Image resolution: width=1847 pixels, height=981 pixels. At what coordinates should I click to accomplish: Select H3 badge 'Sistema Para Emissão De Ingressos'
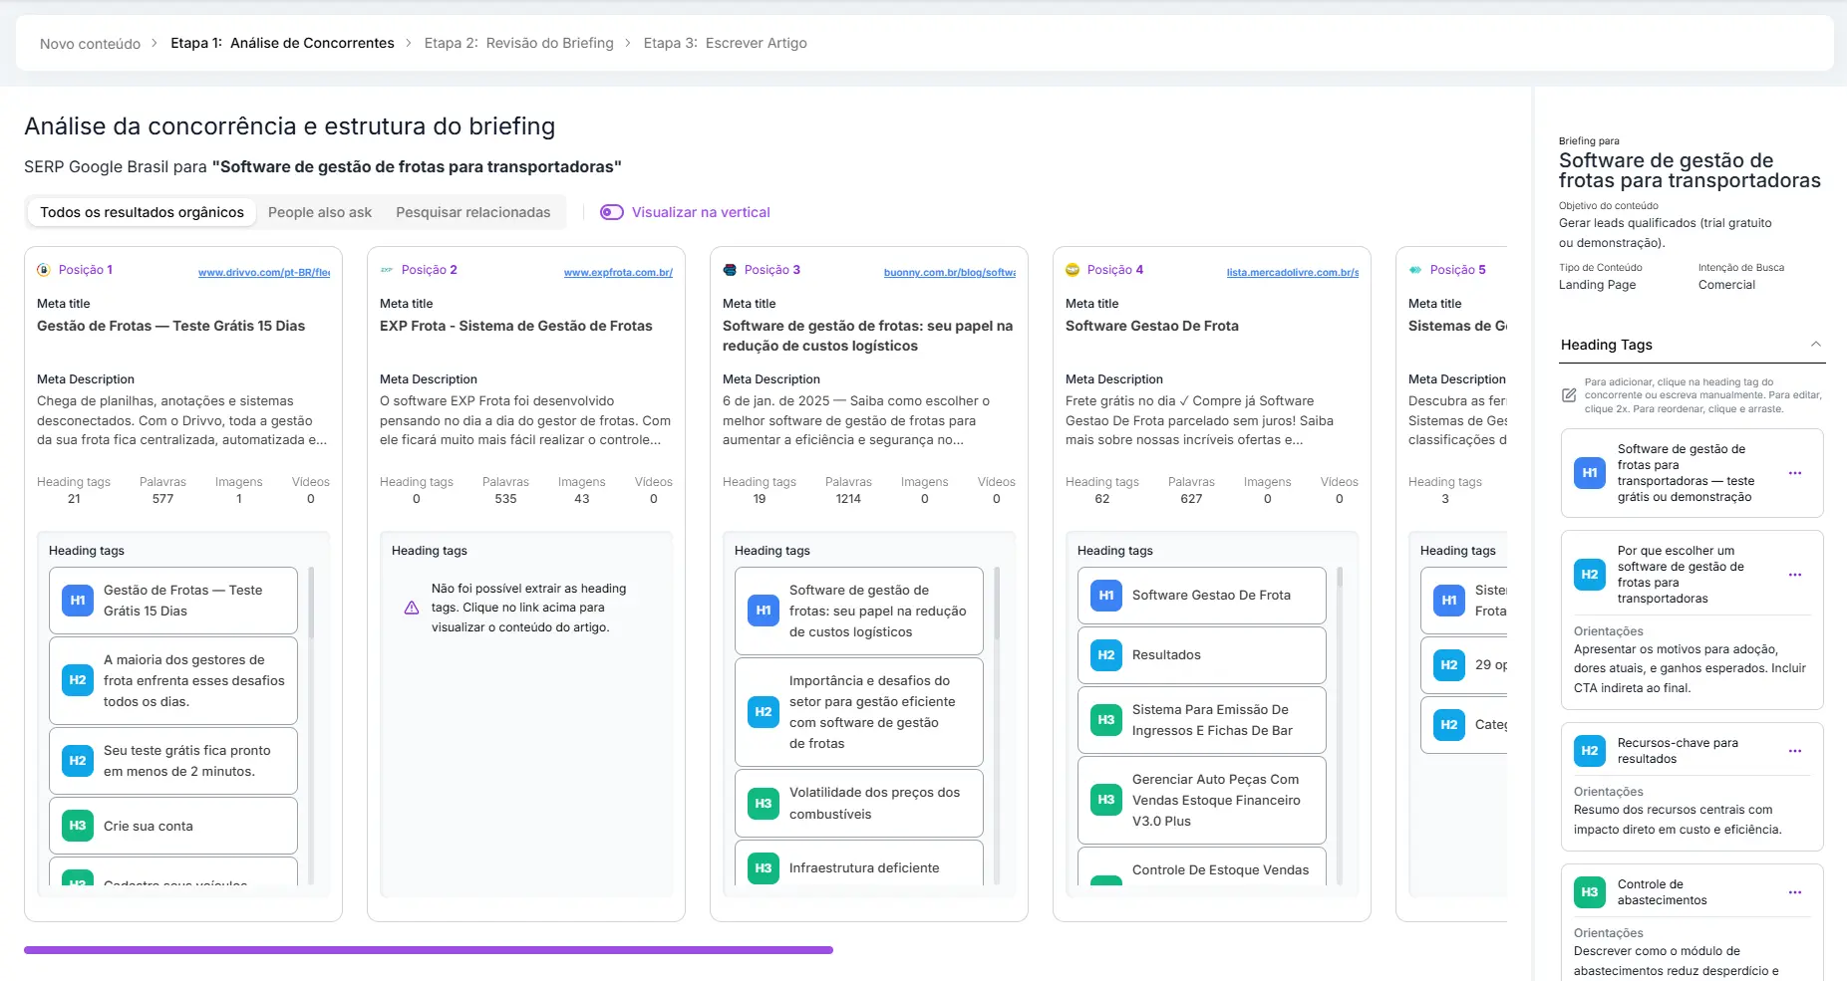(x=1106, y=720)
